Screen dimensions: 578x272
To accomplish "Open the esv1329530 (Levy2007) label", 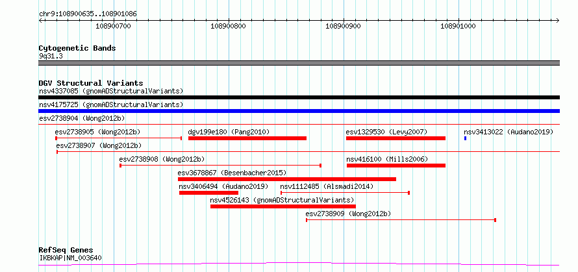I will pyautogui.click(x=386, y=132).
